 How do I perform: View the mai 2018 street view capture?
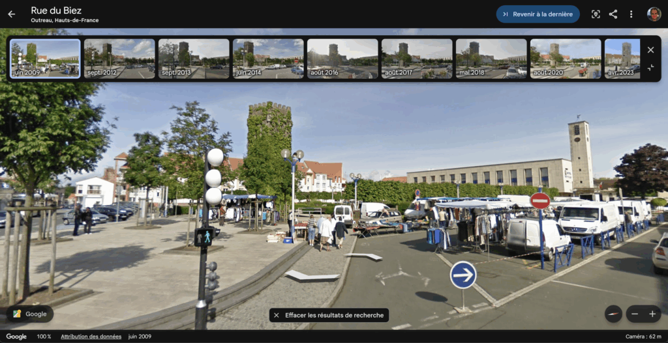tap(491, 59)
